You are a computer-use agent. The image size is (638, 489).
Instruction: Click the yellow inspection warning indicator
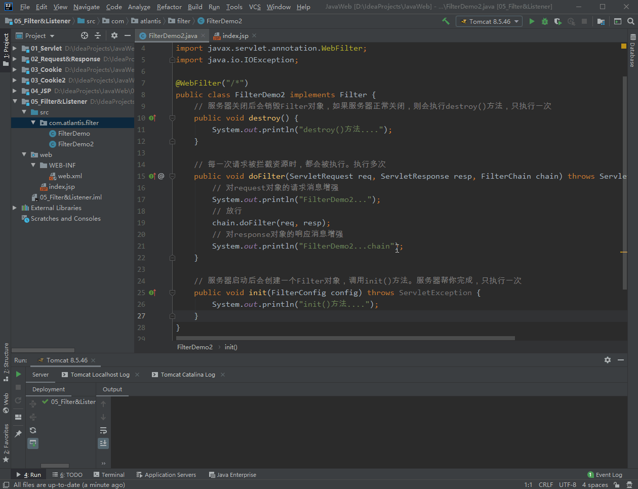[624, 46]
